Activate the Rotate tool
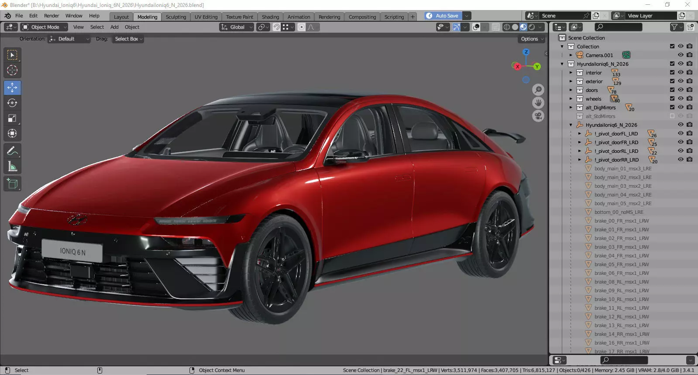698x375 pixels. (12, 103)
